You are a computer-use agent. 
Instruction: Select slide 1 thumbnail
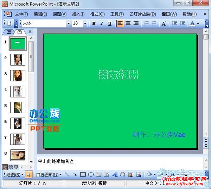(18, 44)
